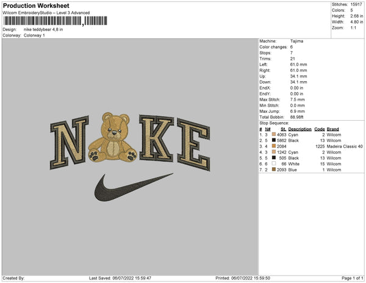Click the Code column header
This screenshot has height=283, width=366.
pyautogui.click(x=320, y=129)
